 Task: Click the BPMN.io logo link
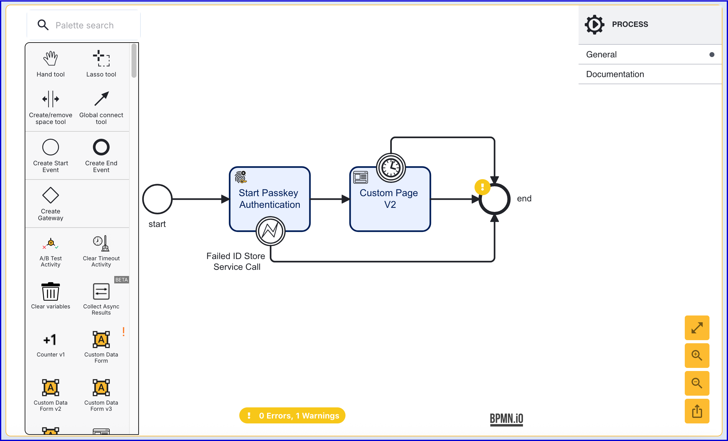[506, 419]
